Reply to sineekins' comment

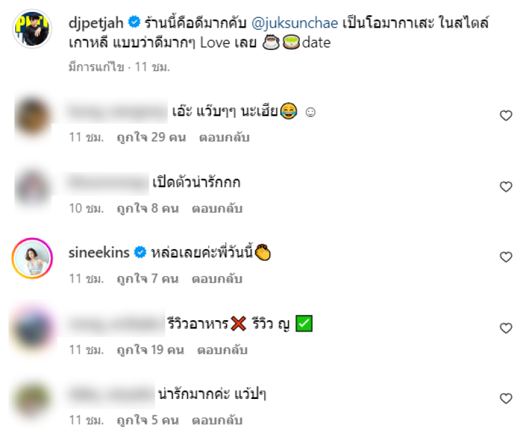tap(217, 279)
